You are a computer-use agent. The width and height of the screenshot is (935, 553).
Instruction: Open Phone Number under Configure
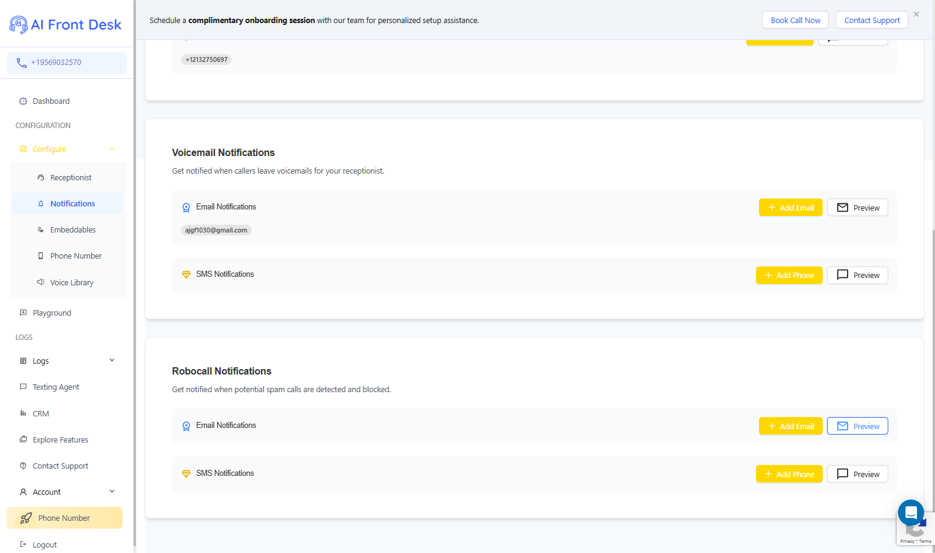76,256
